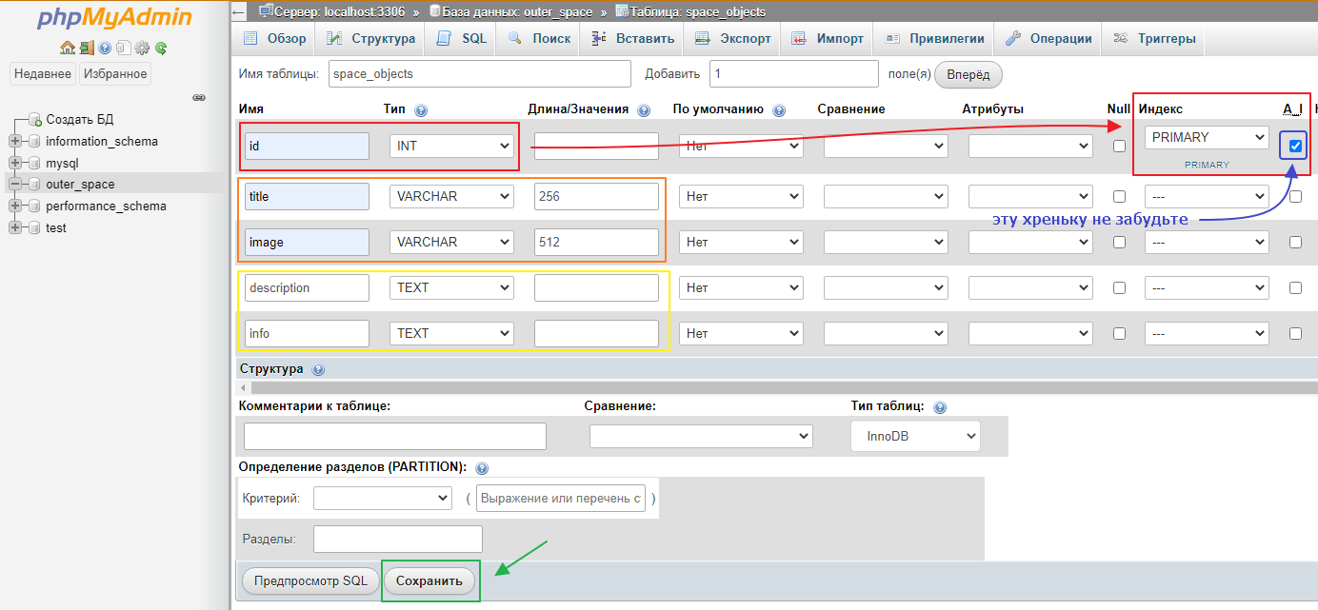Click the chain link icon in navigation panel
The width and height of the screenshot is (1318, 610).
(x=199, y=97)
